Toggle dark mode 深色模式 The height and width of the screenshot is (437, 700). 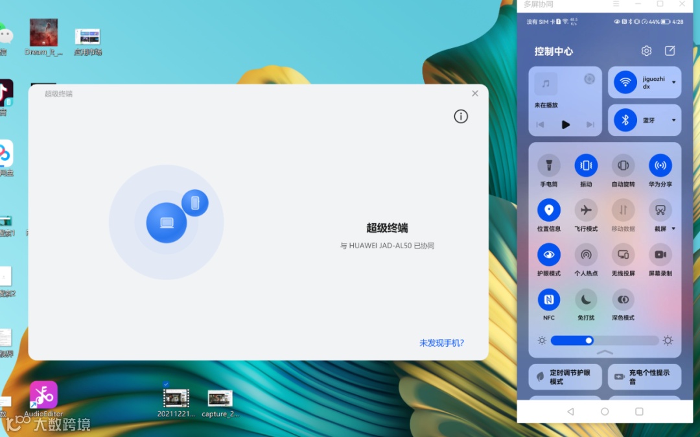[624, 300]
